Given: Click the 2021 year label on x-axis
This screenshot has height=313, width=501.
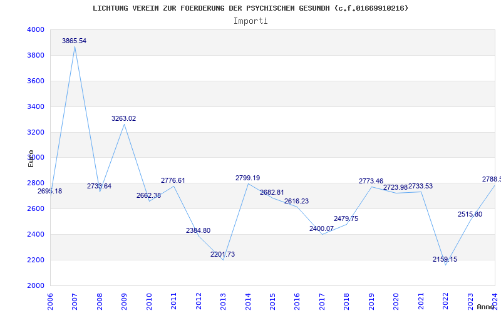Looking at the screenshot, I should [x=421, y=302].
